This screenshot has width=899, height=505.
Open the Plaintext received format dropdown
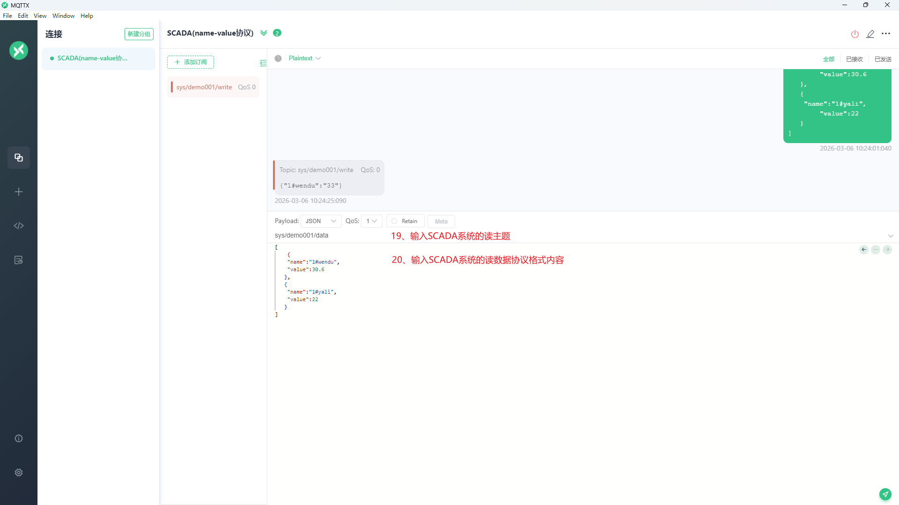(x=304, y=58)
